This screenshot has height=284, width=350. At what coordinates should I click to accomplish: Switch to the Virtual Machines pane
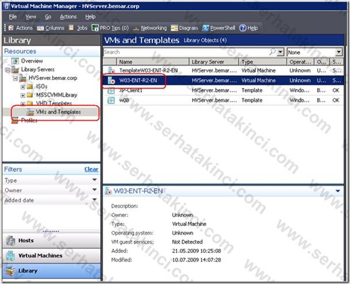[x=51, y=256]
